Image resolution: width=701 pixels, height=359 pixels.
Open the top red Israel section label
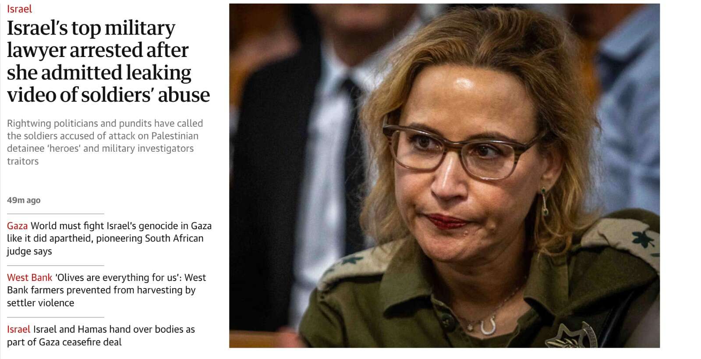pos(19,9)
